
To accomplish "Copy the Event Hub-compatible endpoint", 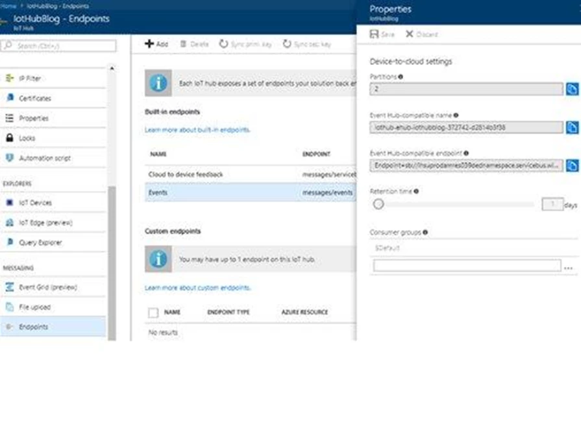I will pyautogui.click(x=571, y=166).
